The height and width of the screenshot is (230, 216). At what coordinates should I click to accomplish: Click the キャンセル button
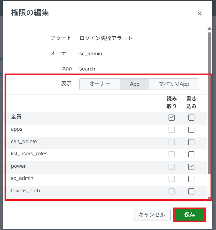pos(152,215)
